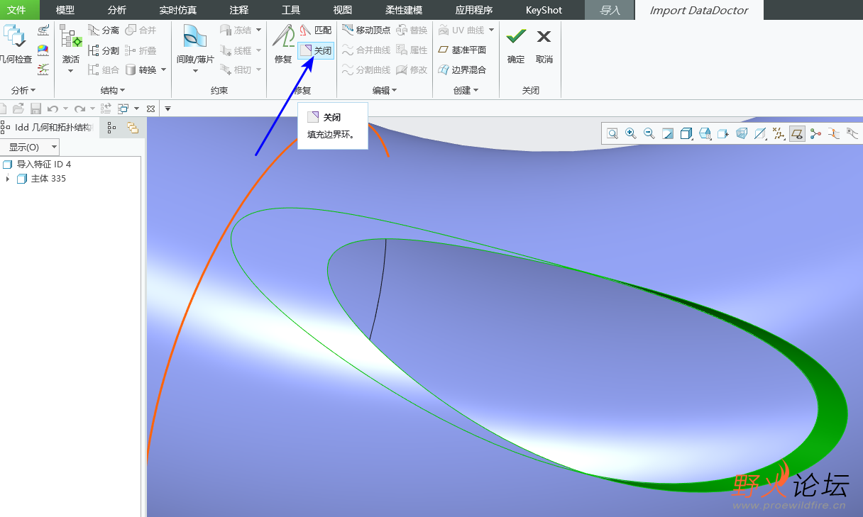Viewport: 863px width, 517px height.
Task: Open datum display filters icon
Action: tap(779, 133)
